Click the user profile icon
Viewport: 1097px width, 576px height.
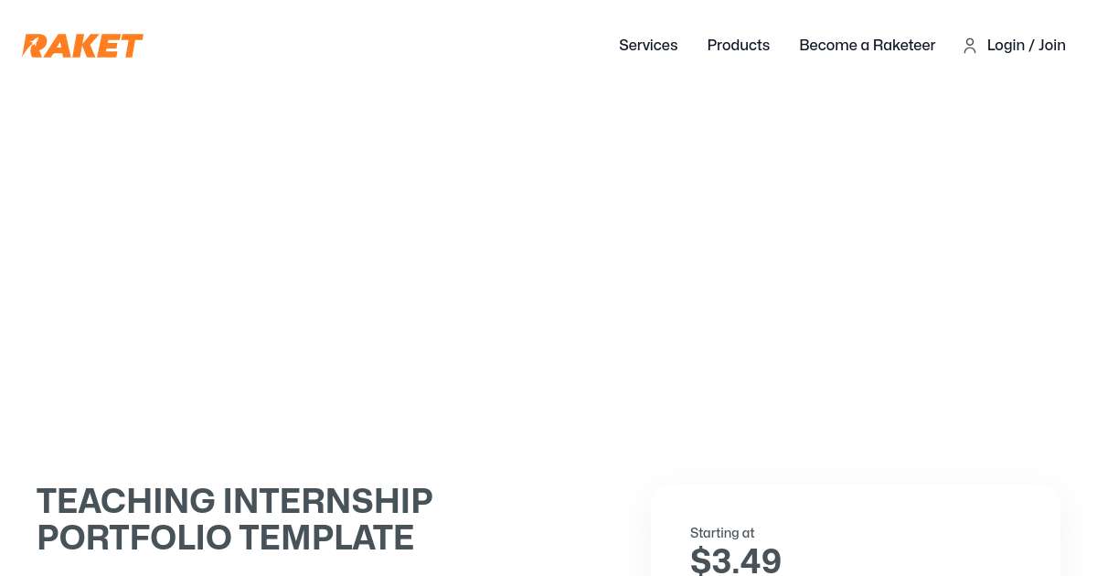(x=970, y=46)
